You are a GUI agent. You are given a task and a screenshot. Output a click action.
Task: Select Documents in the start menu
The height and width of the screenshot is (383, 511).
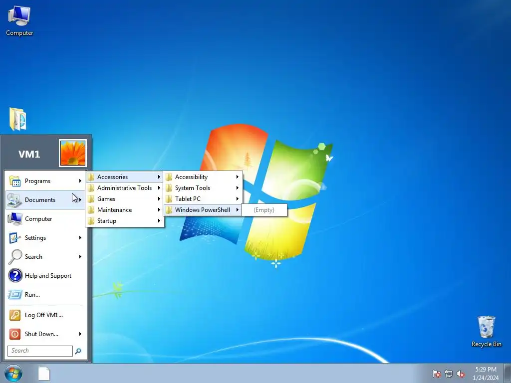[x=45, y=199]
